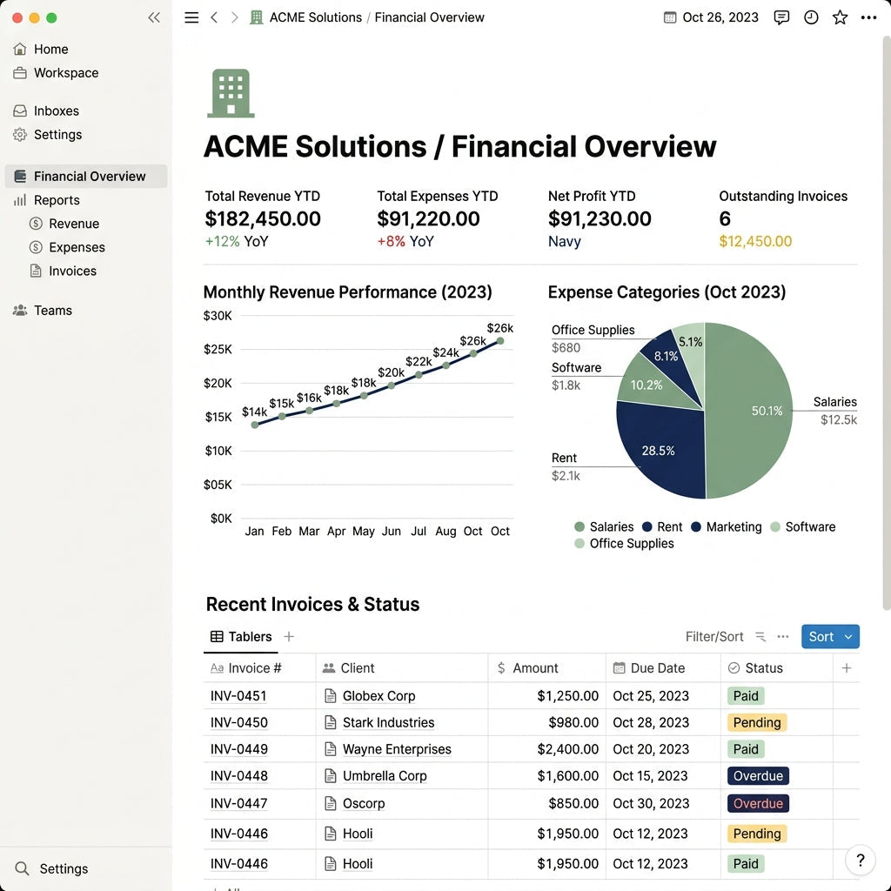Open the Wayne Enterprises client page

pos(397,749)
